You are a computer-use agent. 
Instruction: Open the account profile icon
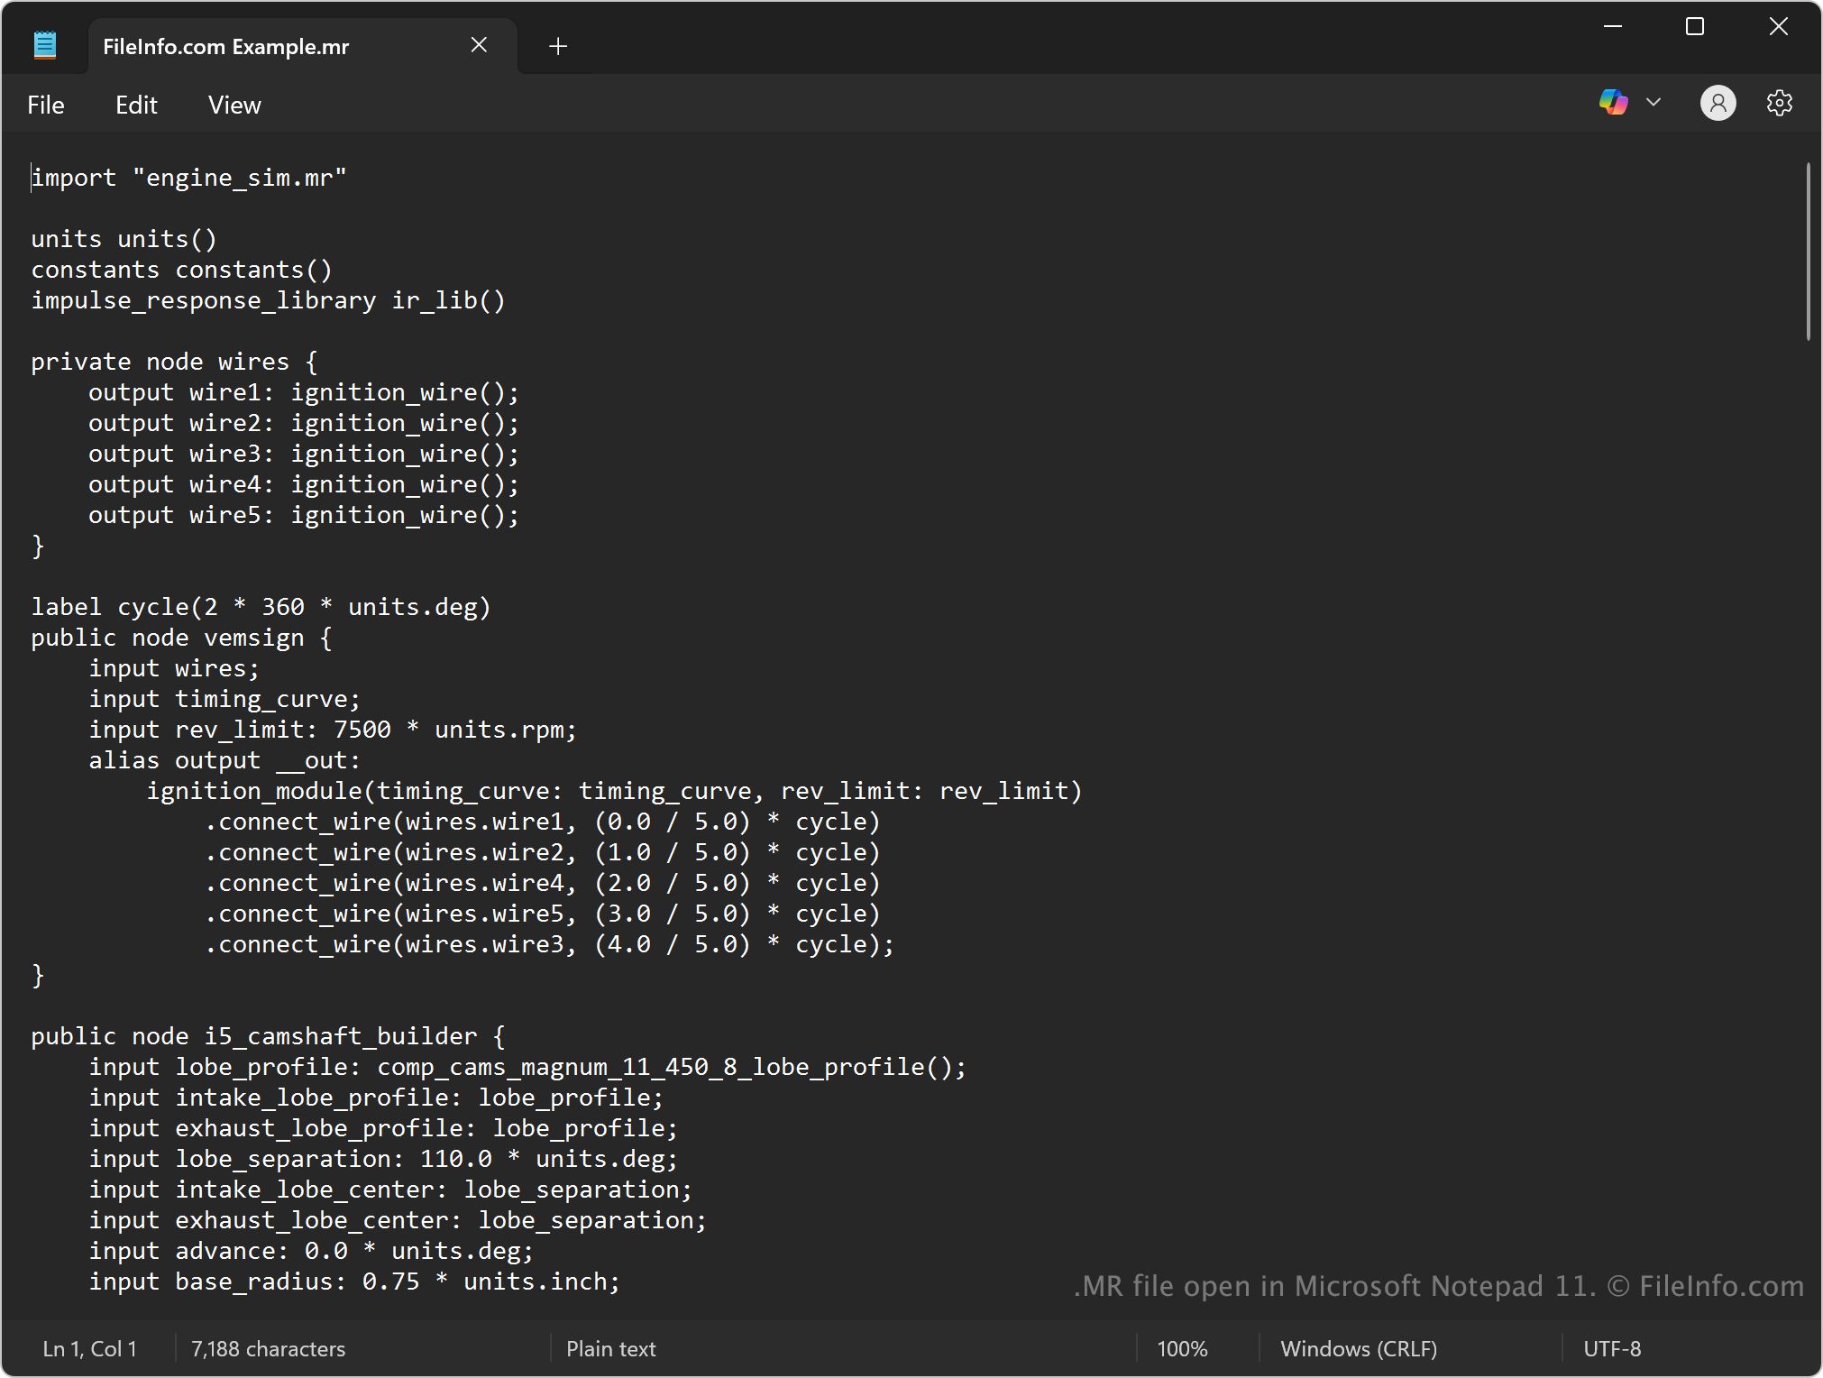[1718, 103]
